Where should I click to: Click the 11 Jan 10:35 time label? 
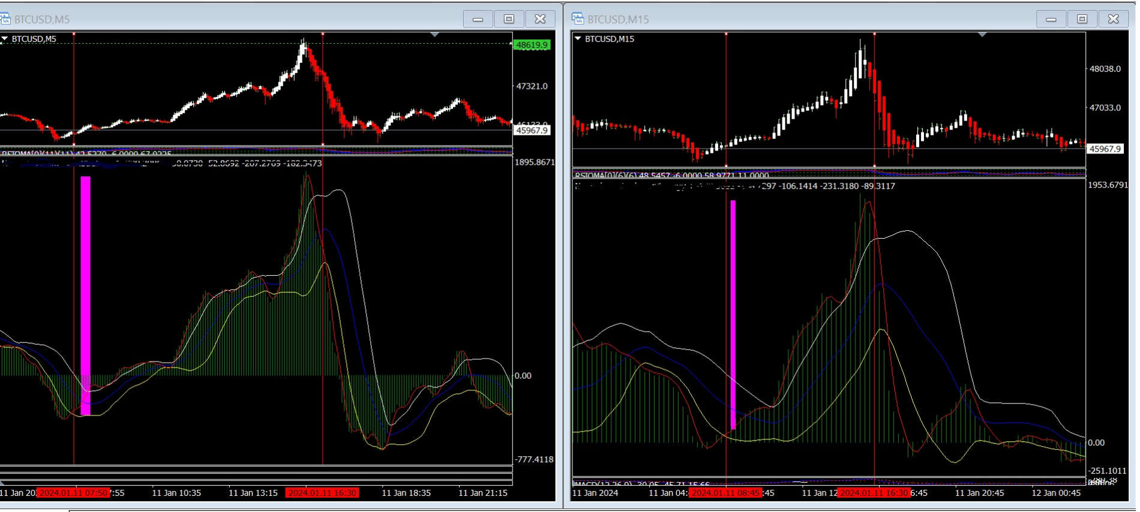click(176, 493)
